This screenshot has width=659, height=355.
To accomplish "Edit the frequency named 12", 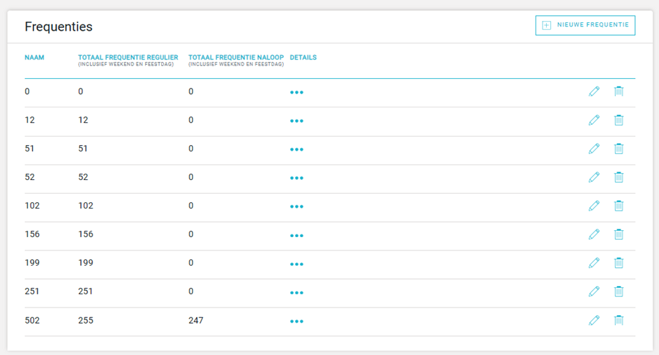I will pos(594,120).
